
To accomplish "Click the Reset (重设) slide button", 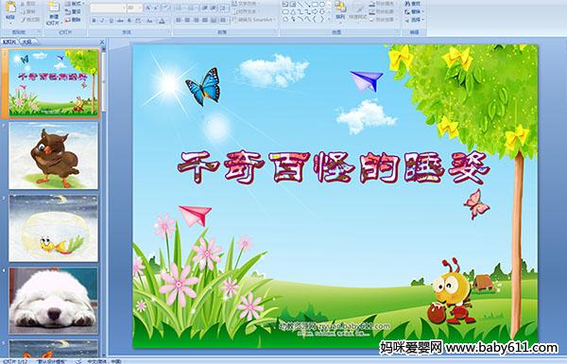I will [73, 12].
